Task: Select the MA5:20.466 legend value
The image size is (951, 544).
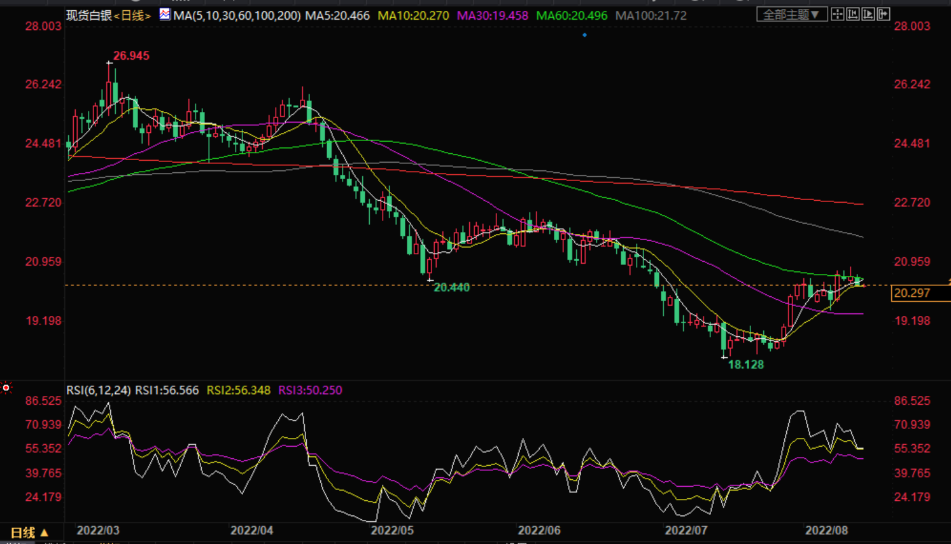Action: point(337,15)
